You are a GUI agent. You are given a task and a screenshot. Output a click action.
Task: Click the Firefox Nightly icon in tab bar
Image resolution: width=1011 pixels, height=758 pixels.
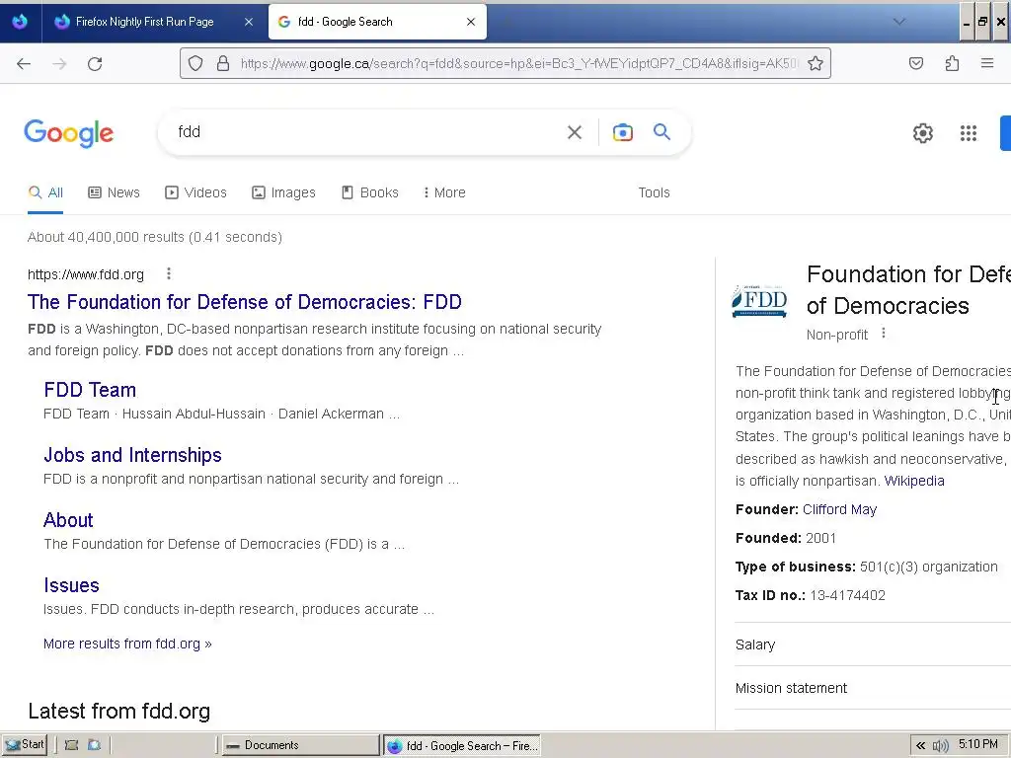[x=20, y=22]
